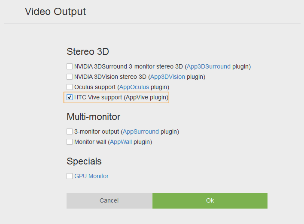
Task: Enable the Oculus support checkbox
Action: tap(70, 87)
